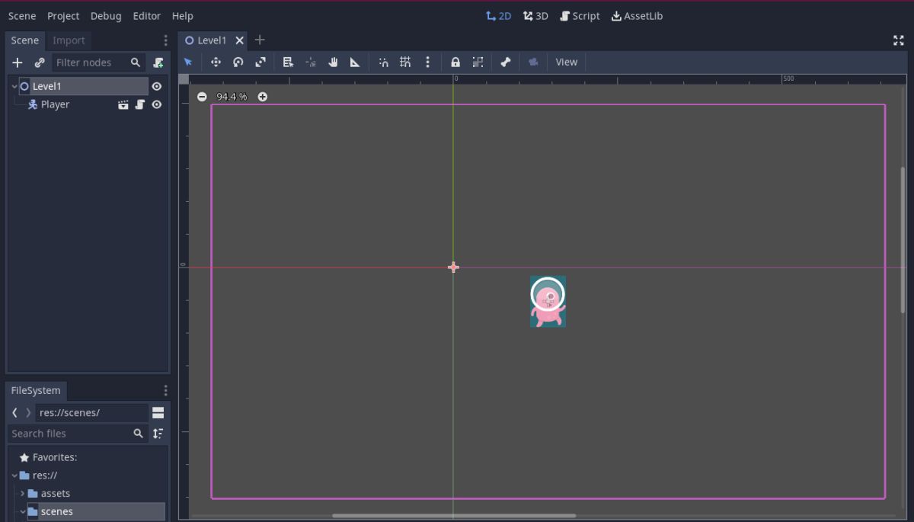The height and width of the screenshot is (522, 914).
Task: Click the horizontal viewport scrollbar
Action: [453, 516]
